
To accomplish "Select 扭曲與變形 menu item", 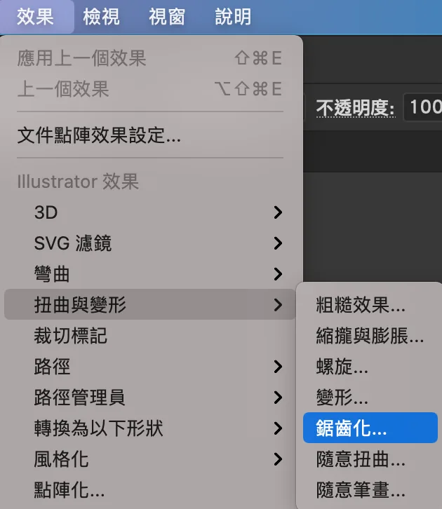I will (x=149, y=304).
